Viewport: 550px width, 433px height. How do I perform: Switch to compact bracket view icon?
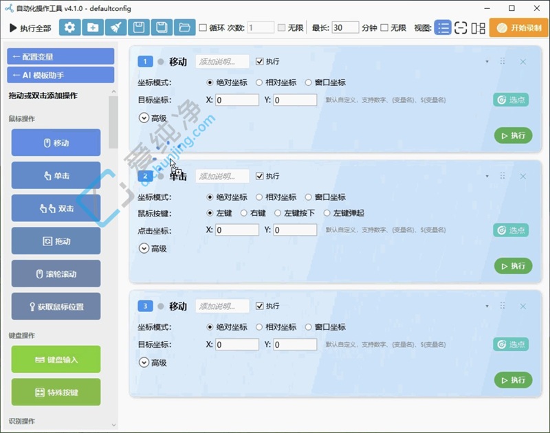click(461, 27)
